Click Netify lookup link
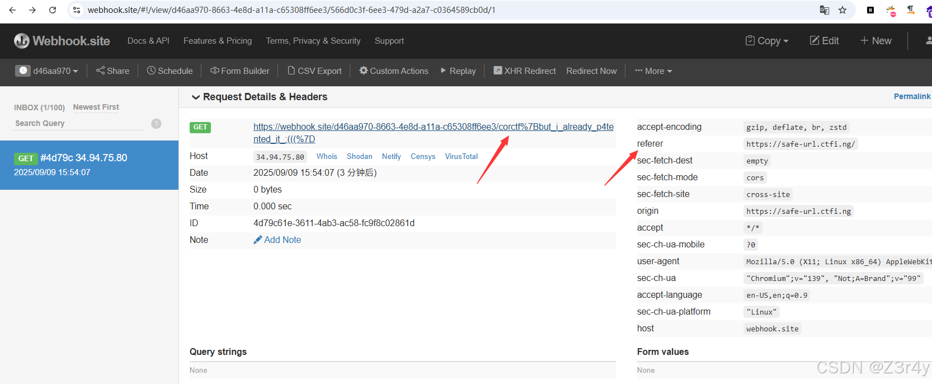Screen dimensions: 932x384 [x=391, y=157]
